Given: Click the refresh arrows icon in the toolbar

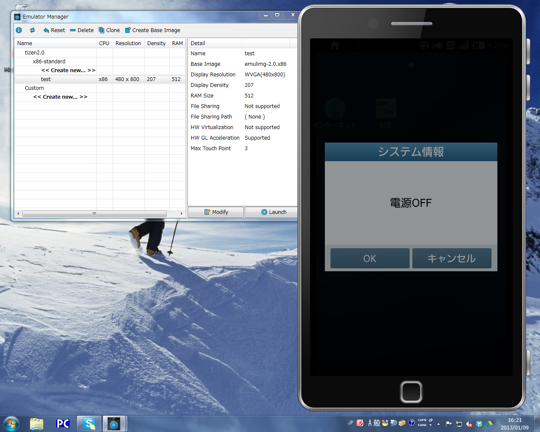Looking at the screenshot, I should click(x=32, y=30).
